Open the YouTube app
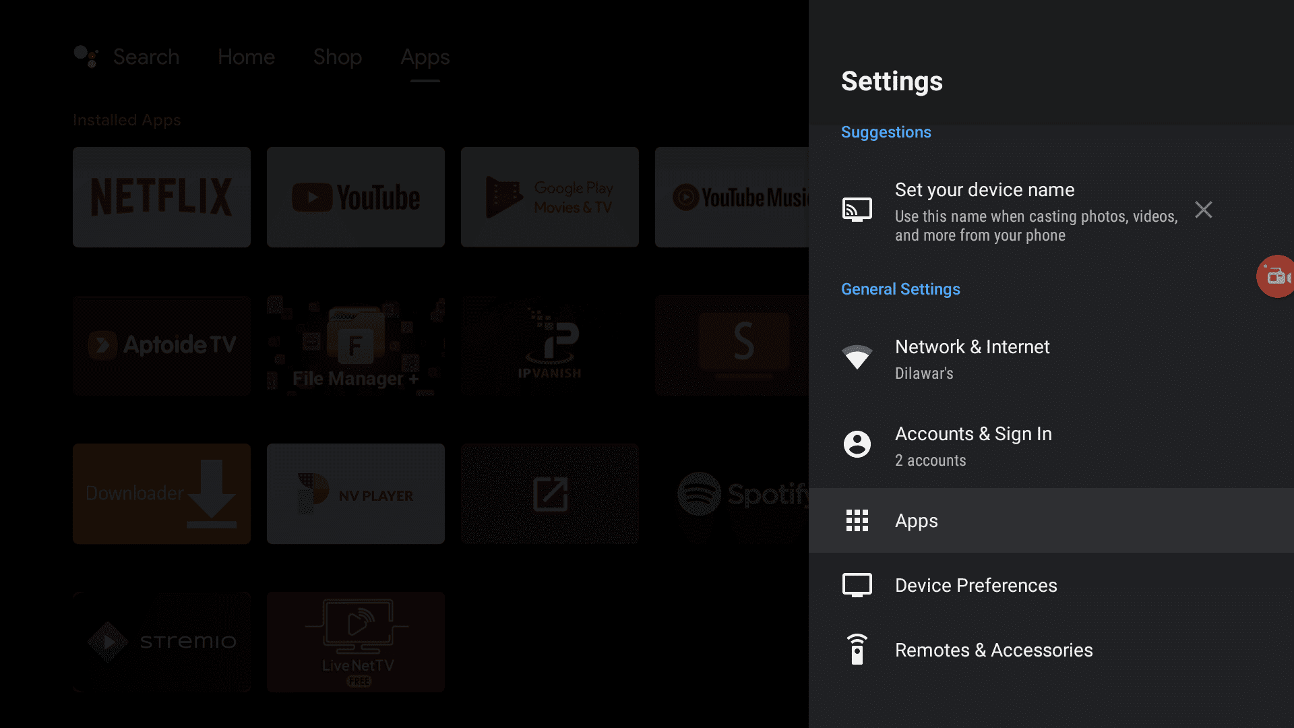Screen dimensions: 1294x728 tap(355, 196)
